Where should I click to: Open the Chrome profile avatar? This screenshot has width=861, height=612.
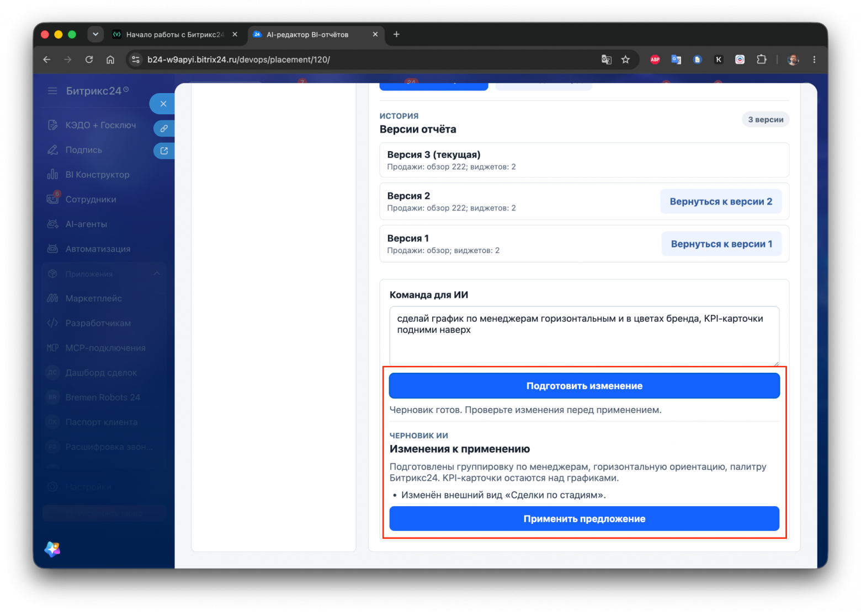coord(793,60)
